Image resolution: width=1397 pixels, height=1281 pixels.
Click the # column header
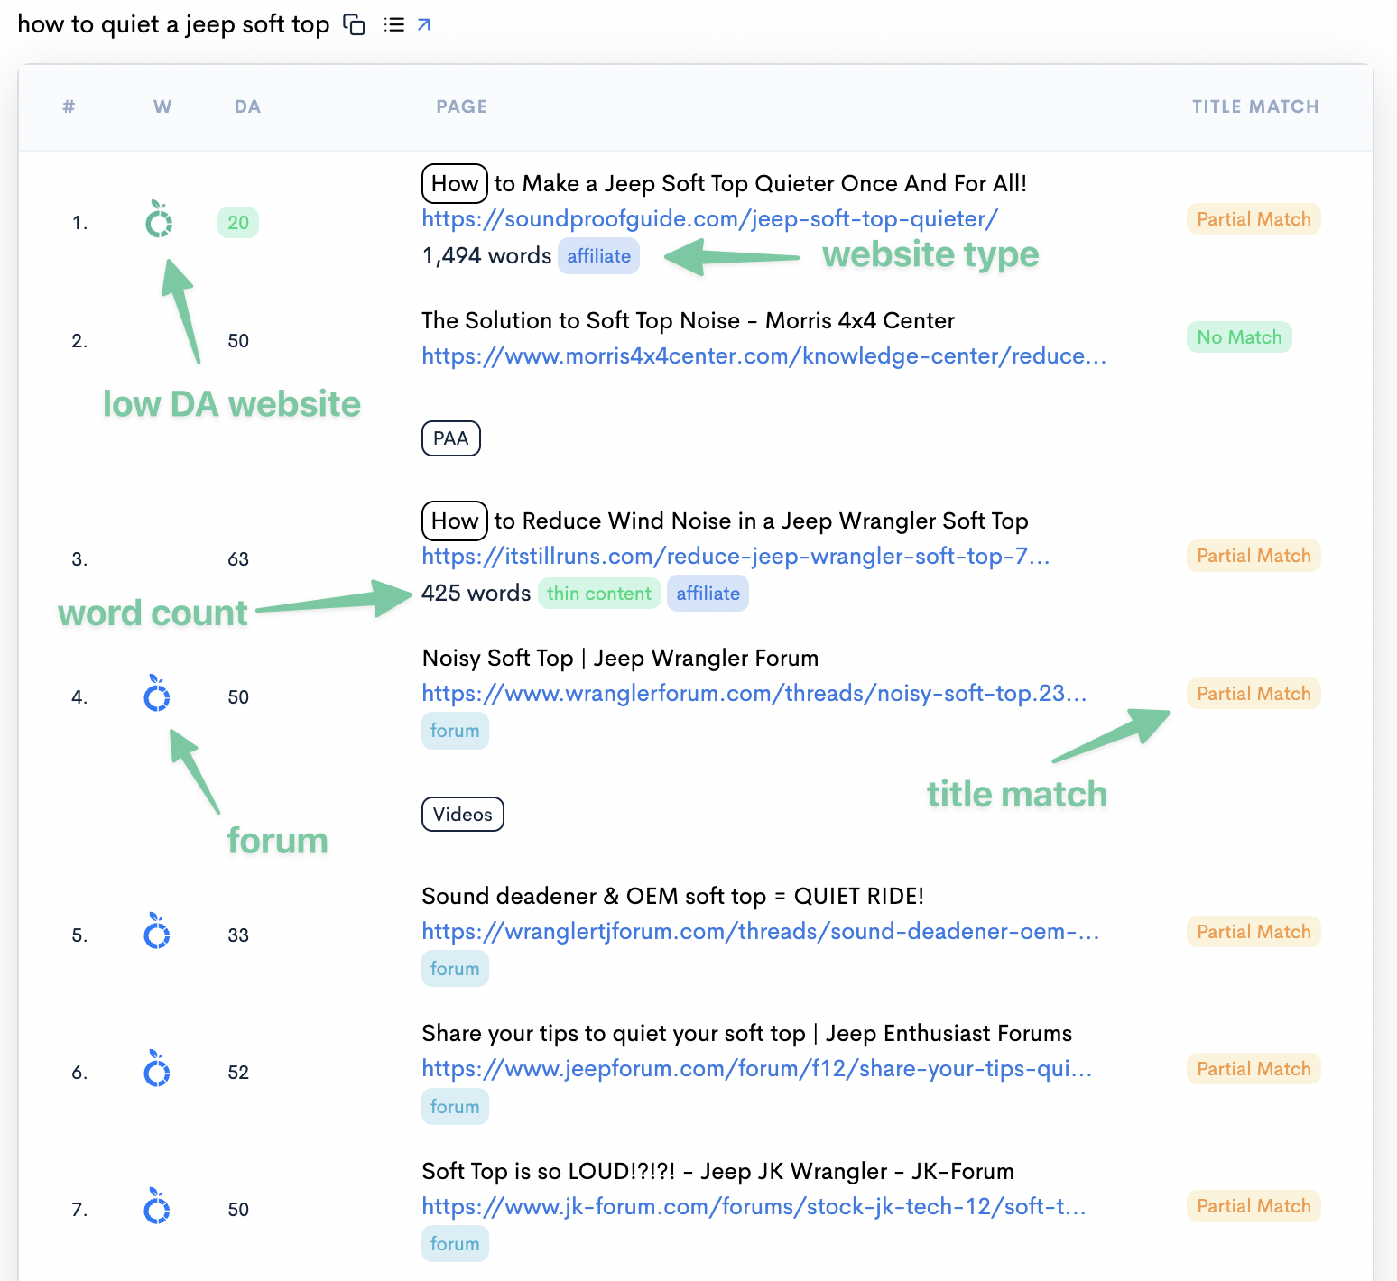tap(69, 106)
